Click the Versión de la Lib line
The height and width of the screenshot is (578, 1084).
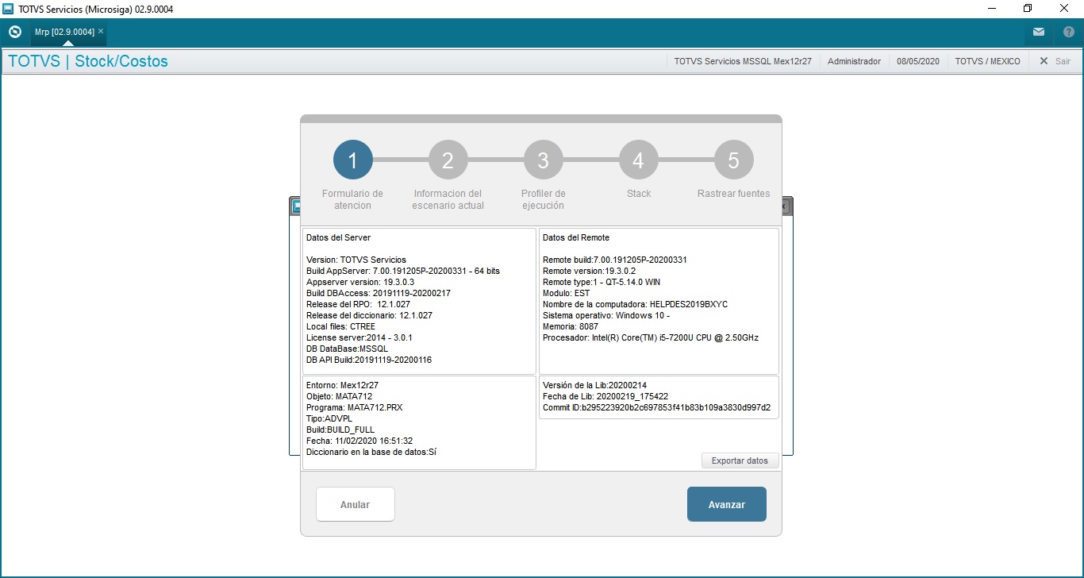point(594,385)
